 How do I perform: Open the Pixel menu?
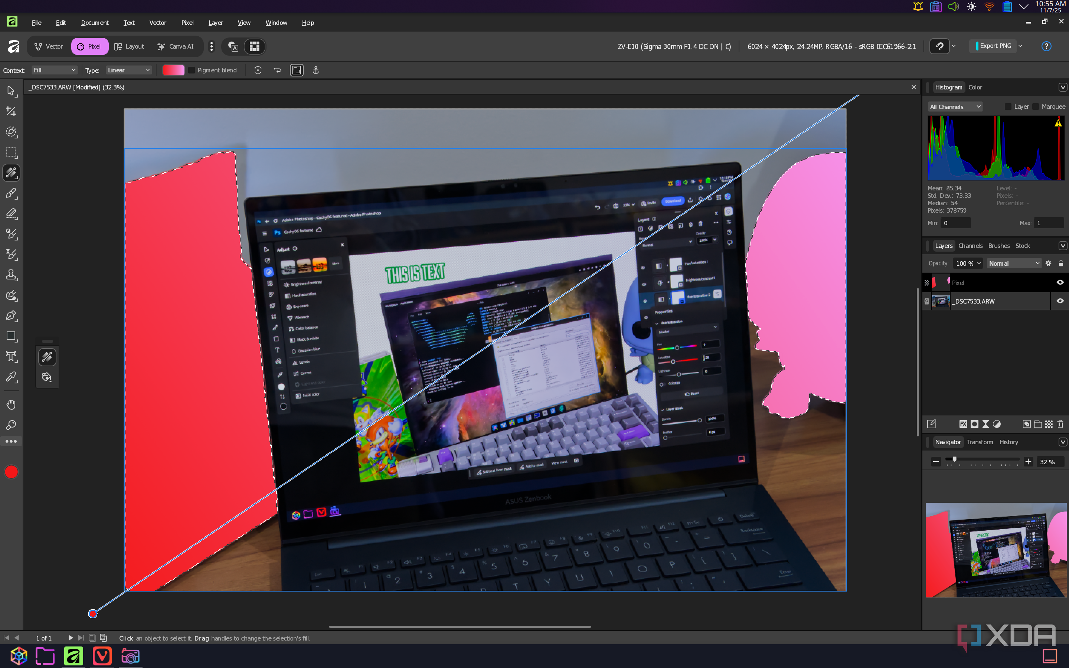pyautogui.click(x=187, y=23)
